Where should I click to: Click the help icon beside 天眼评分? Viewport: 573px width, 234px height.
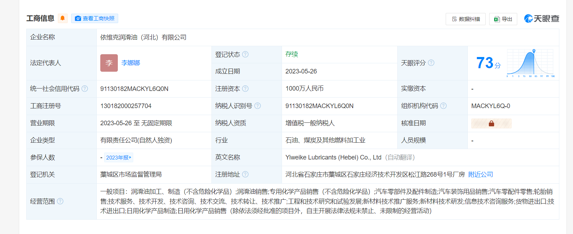click(431, 63)
